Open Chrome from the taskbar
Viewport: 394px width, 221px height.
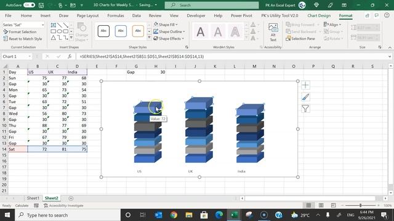[x=174, y=215]
